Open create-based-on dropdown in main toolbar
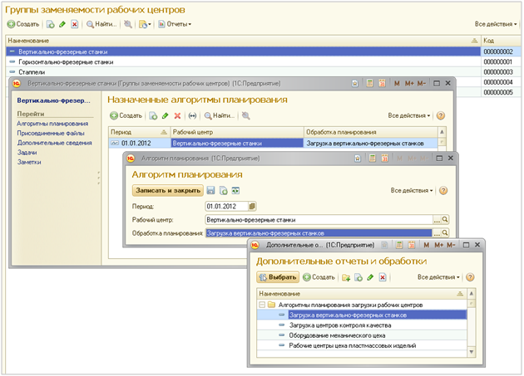This screenshot has height=376, width=524. [145, 24]
